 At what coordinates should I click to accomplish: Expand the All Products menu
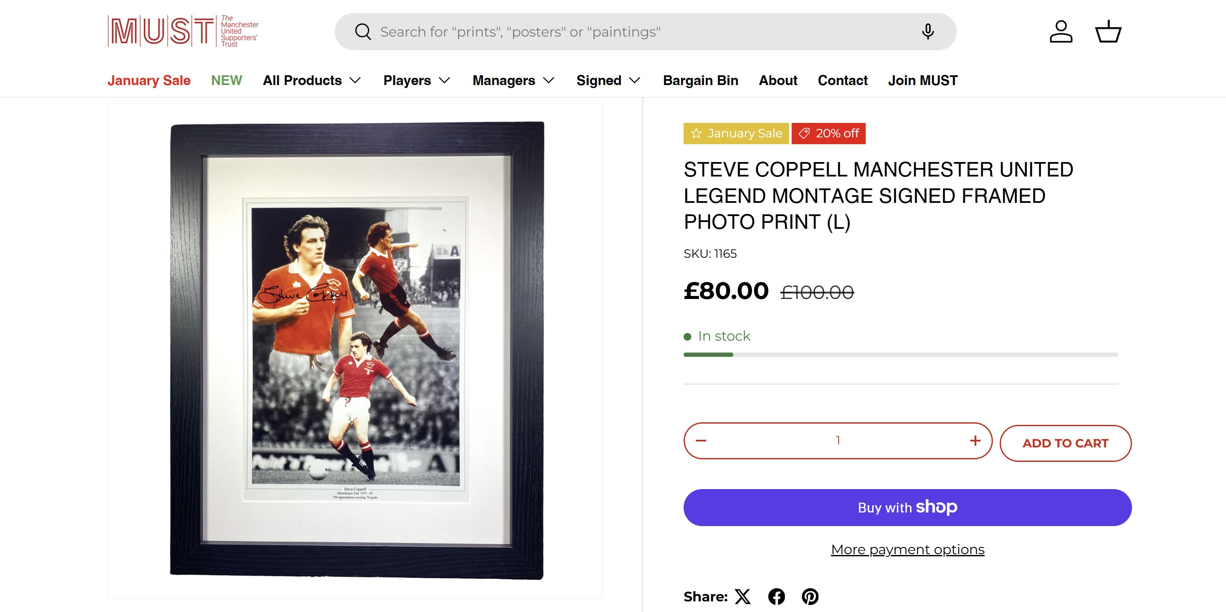[312, 80]
